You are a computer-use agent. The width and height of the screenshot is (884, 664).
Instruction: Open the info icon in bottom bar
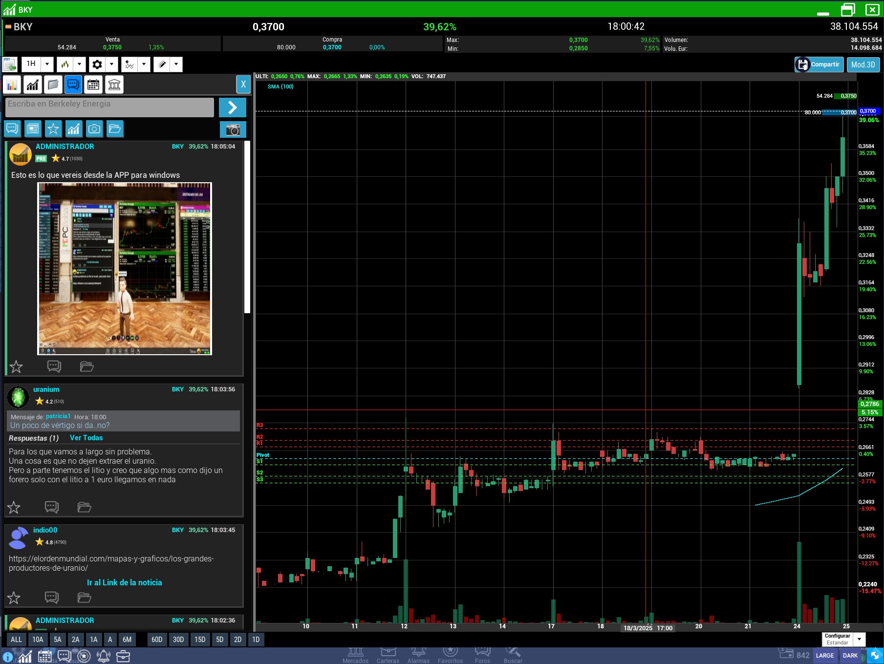point(7,657)
